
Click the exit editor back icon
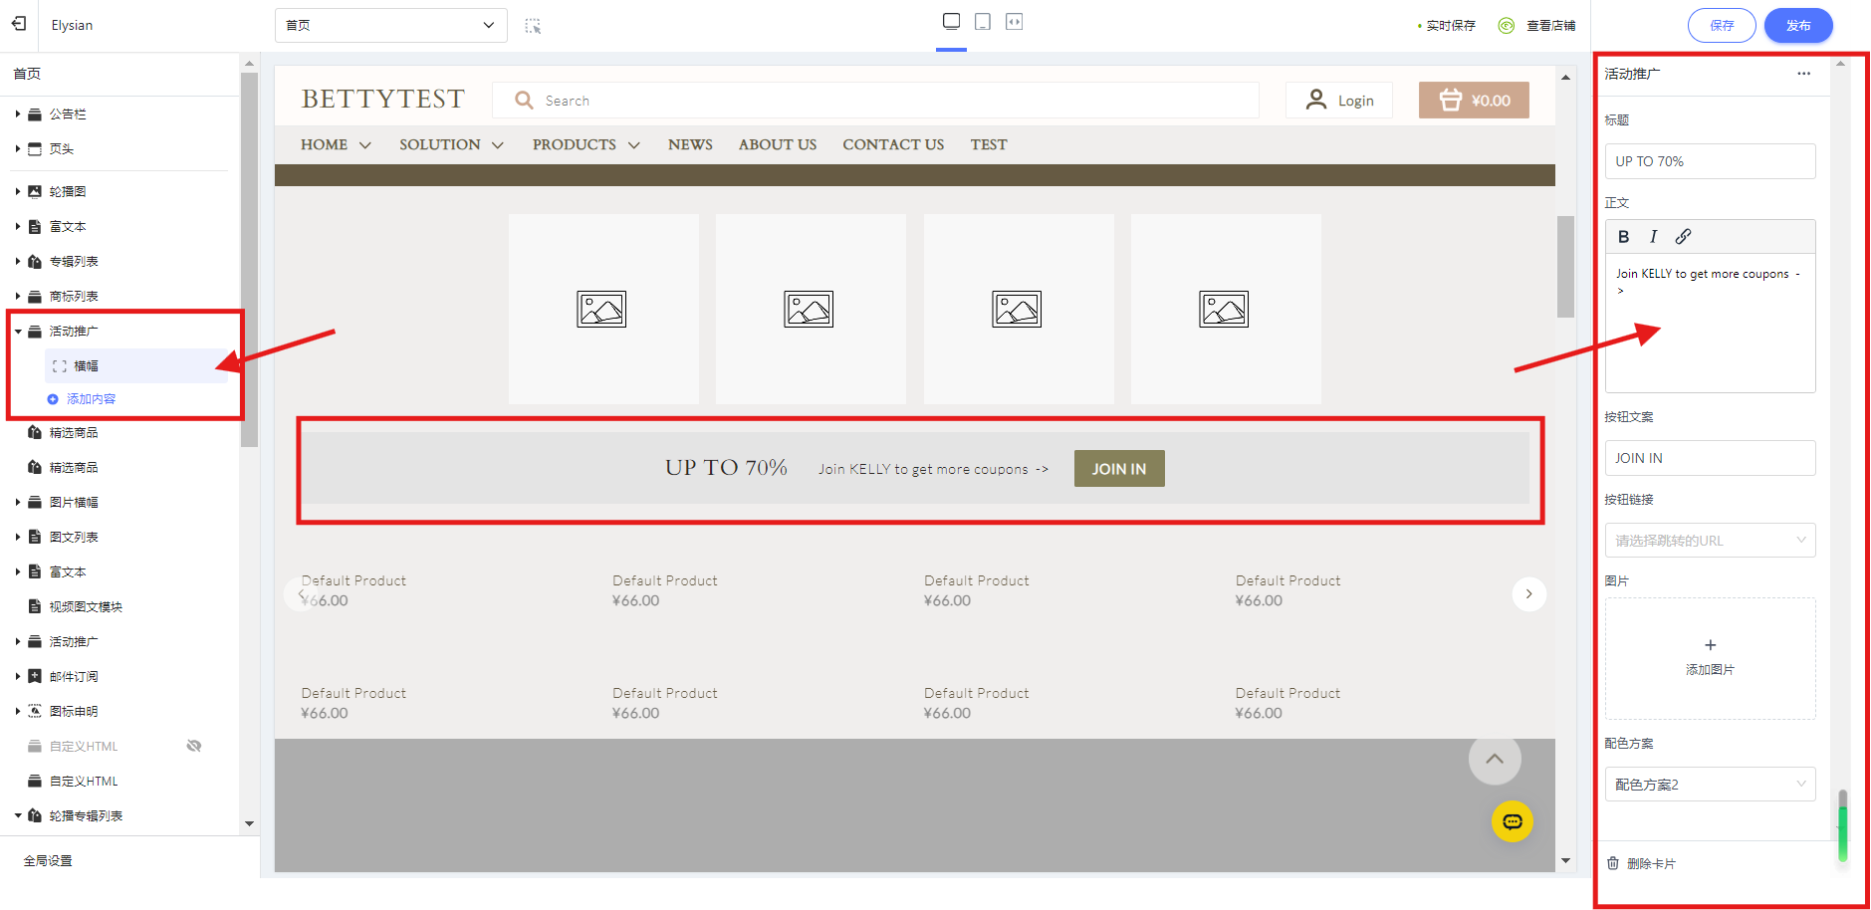click(19, 24)
